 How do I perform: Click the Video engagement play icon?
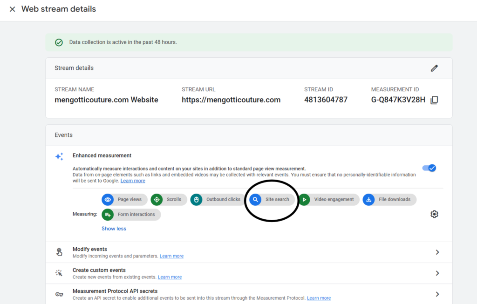point(304,200)
